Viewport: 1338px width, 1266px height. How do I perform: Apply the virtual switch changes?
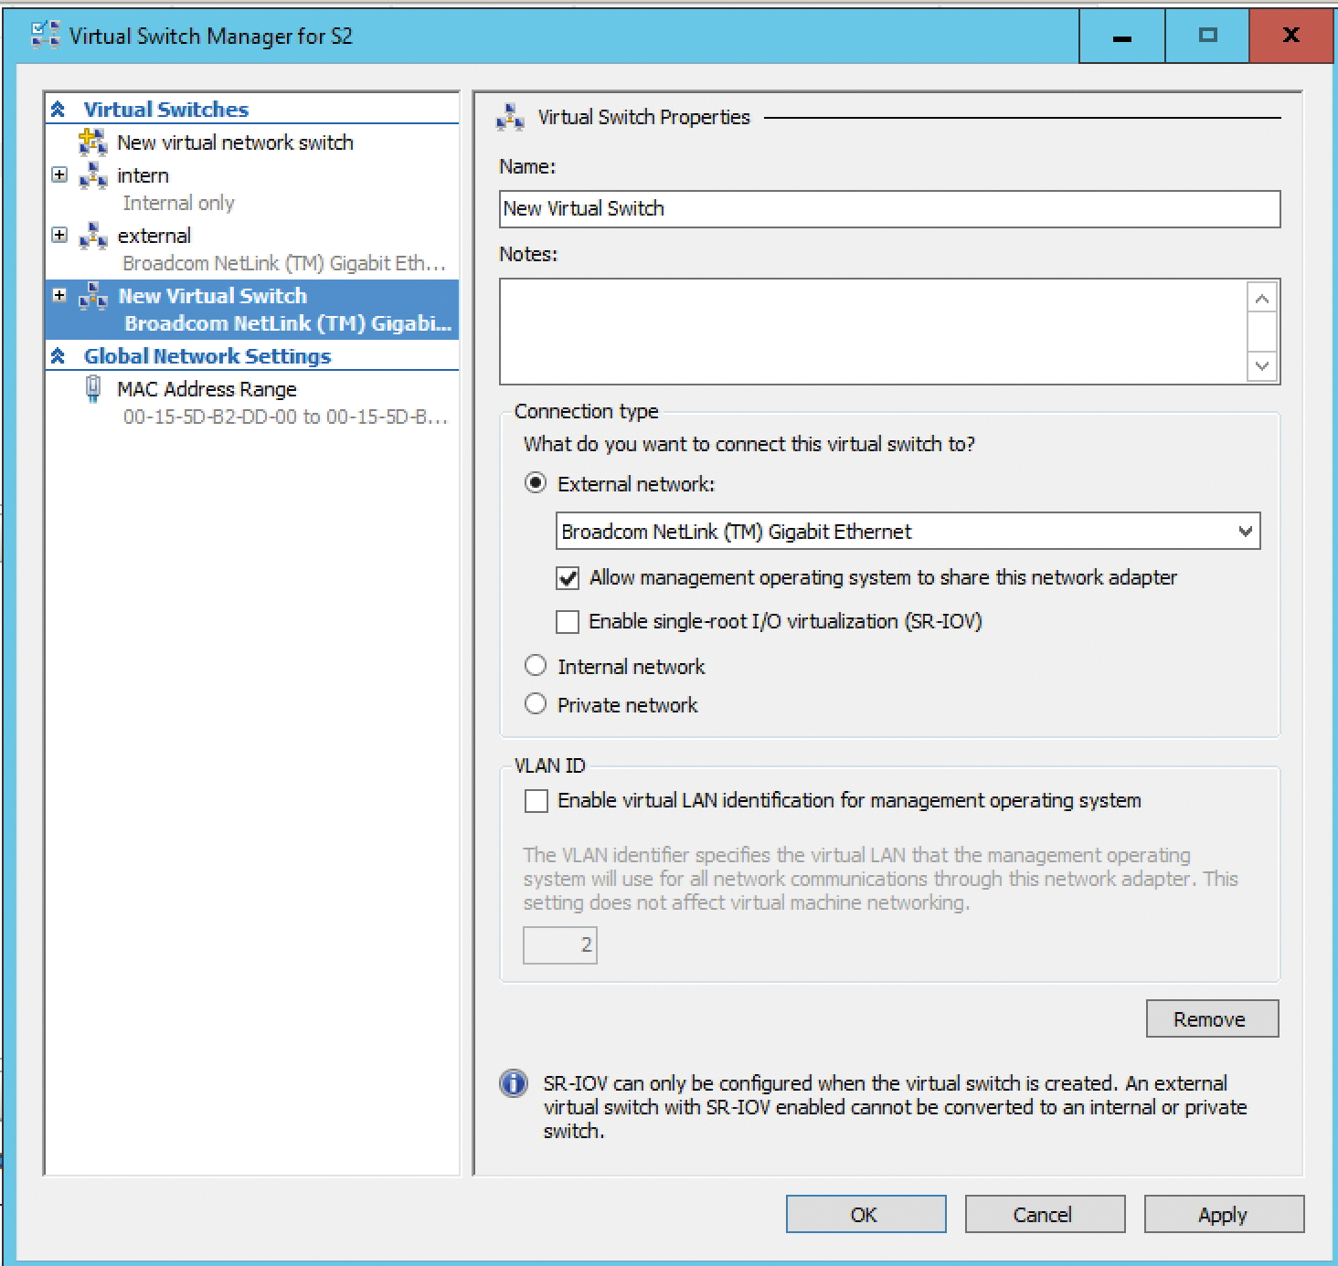click(x=1222, y=1214)
